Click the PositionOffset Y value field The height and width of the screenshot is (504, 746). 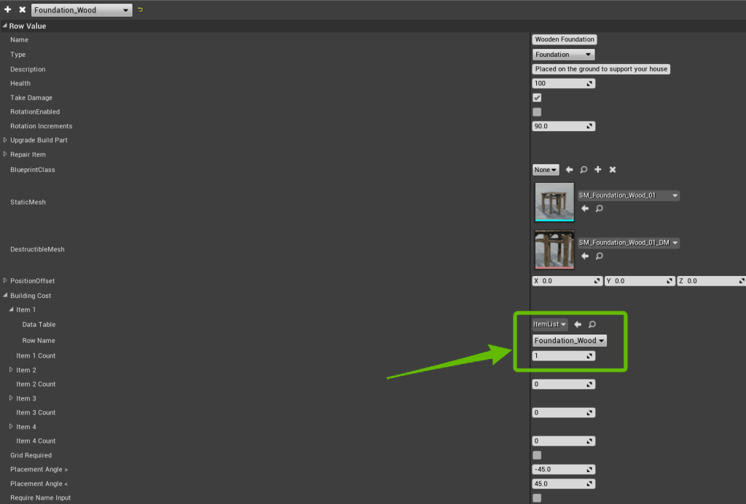(x=640, y=281)
